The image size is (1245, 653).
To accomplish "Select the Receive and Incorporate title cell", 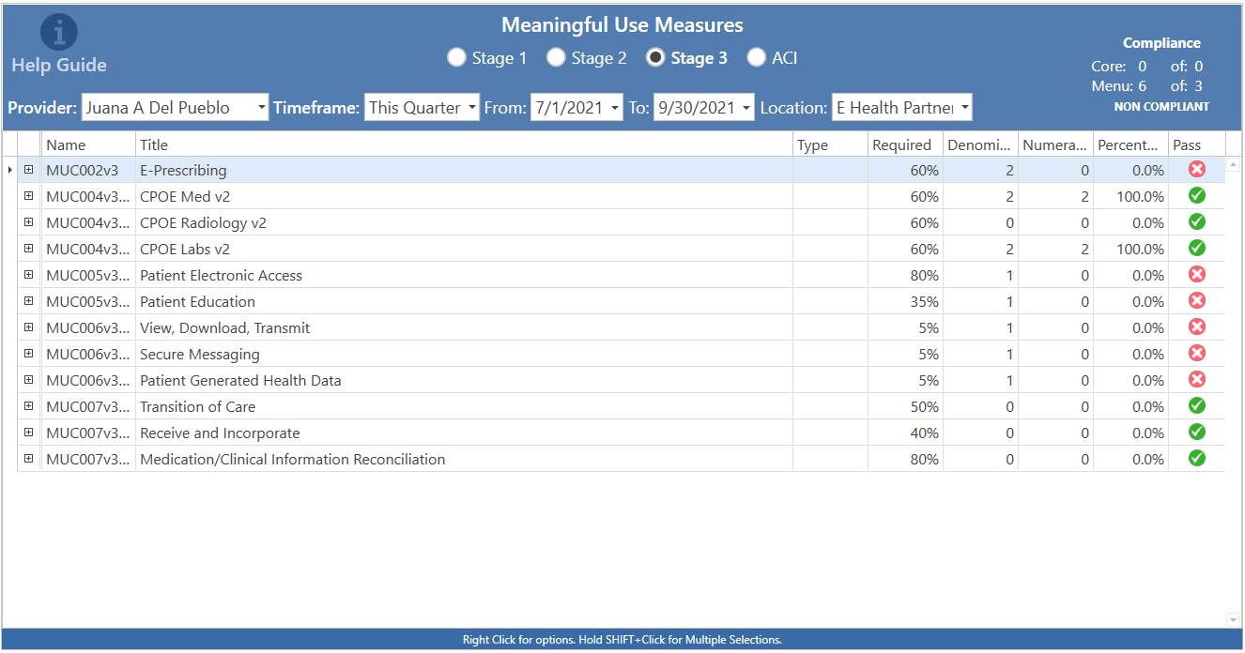I will (464, 433).
